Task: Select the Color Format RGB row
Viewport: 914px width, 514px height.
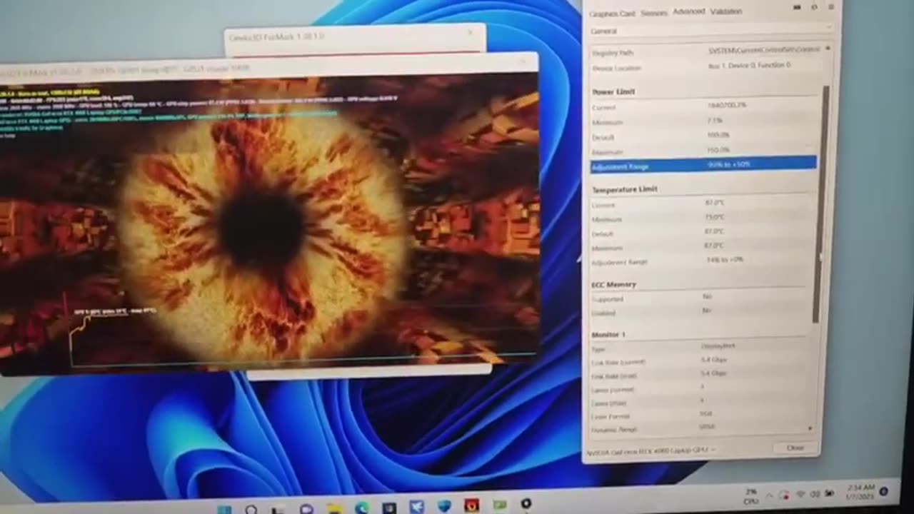Action: (x=700, y=415)
